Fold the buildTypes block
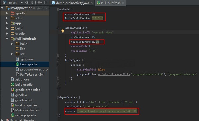 [x=58, y=60]
